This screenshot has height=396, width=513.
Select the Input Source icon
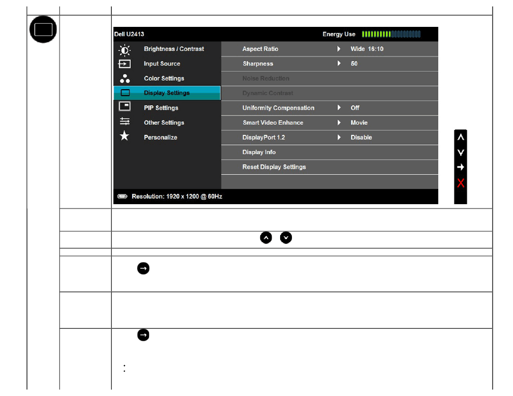click(124, 64)
